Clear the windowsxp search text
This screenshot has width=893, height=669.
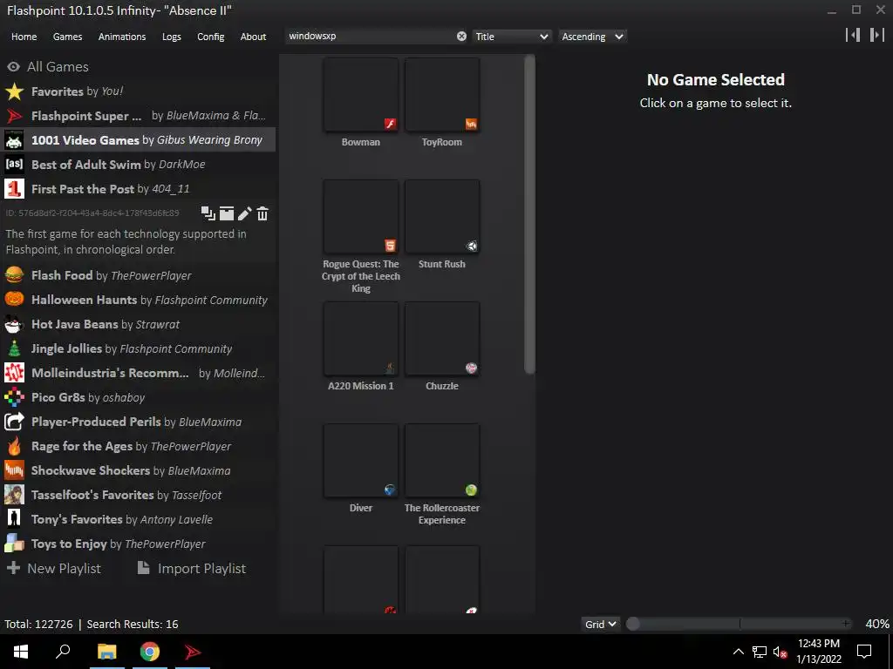(x=461, y=37)
